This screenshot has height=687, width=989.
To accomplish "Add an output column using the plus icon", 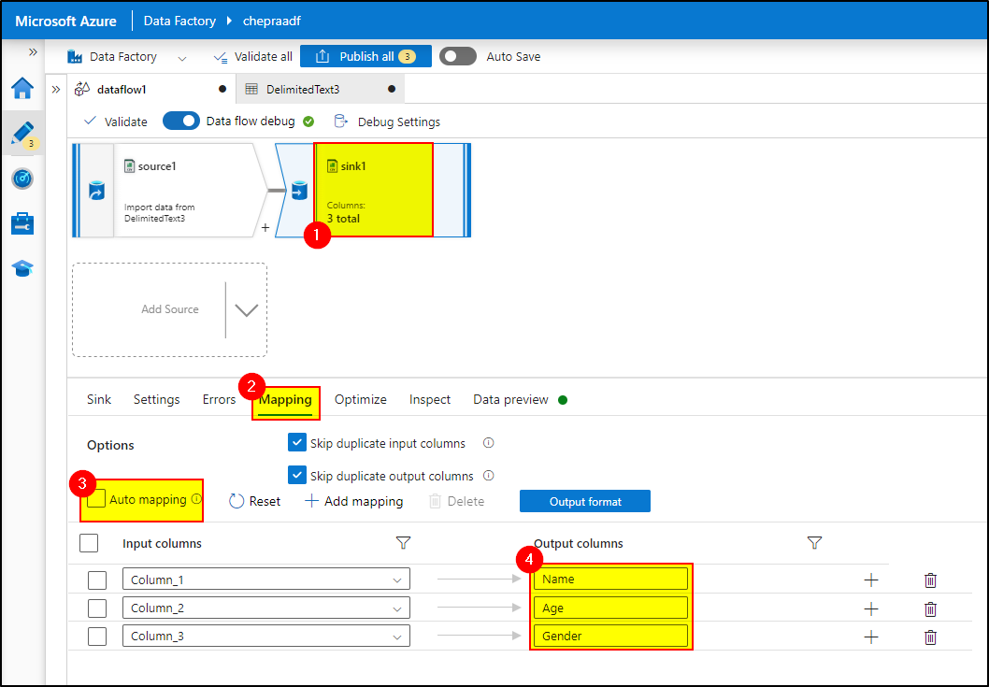I will [x=871, y=580].
